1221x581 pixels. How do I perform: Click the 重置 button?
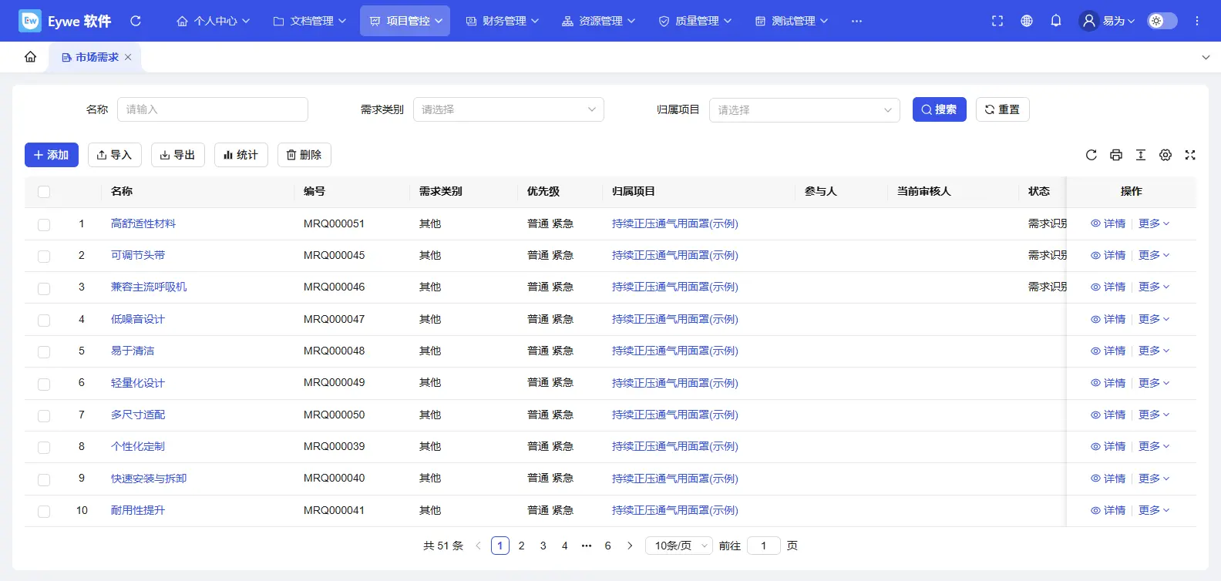[x=1003, y=109]
